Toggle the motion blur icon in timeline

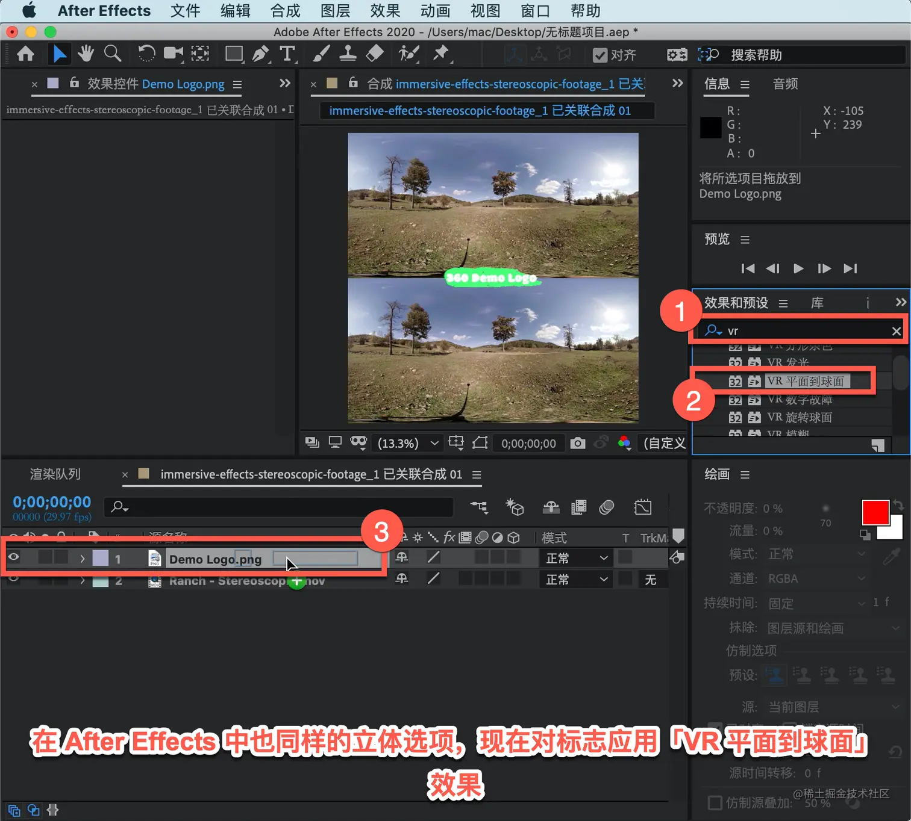tap(607, 507)
